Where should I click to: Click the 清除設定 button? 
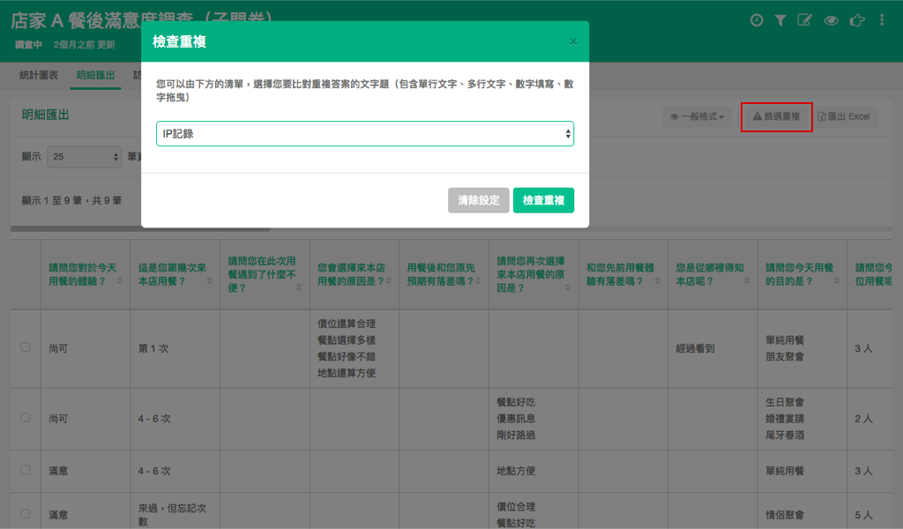pos(478,201)
